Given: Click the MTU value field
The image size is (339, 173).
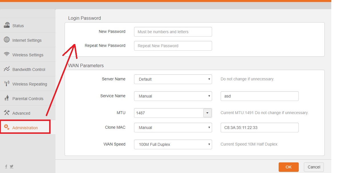Looking at the screenshot, I should 169,113.
